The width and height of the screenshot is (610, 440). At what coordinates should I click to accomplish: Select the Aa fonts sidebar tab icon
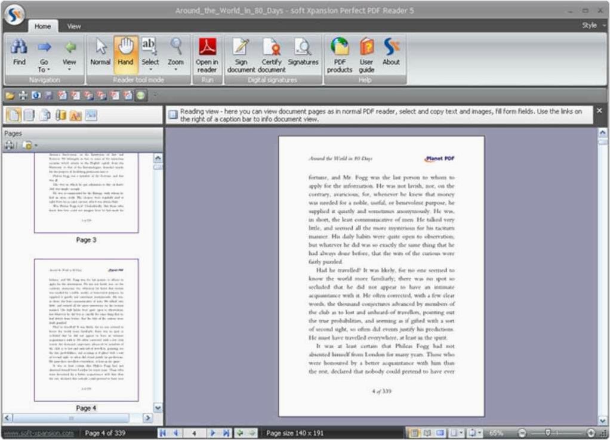click(75, 116)
